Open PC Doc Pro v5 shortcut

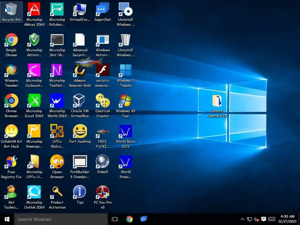(103, 197)
